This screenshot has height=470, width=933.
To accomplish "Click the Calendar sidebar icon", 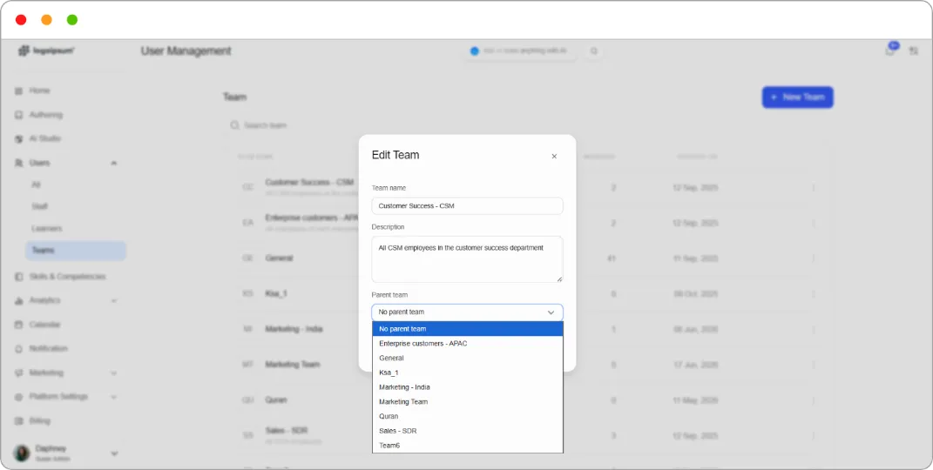I will point(18,325).
